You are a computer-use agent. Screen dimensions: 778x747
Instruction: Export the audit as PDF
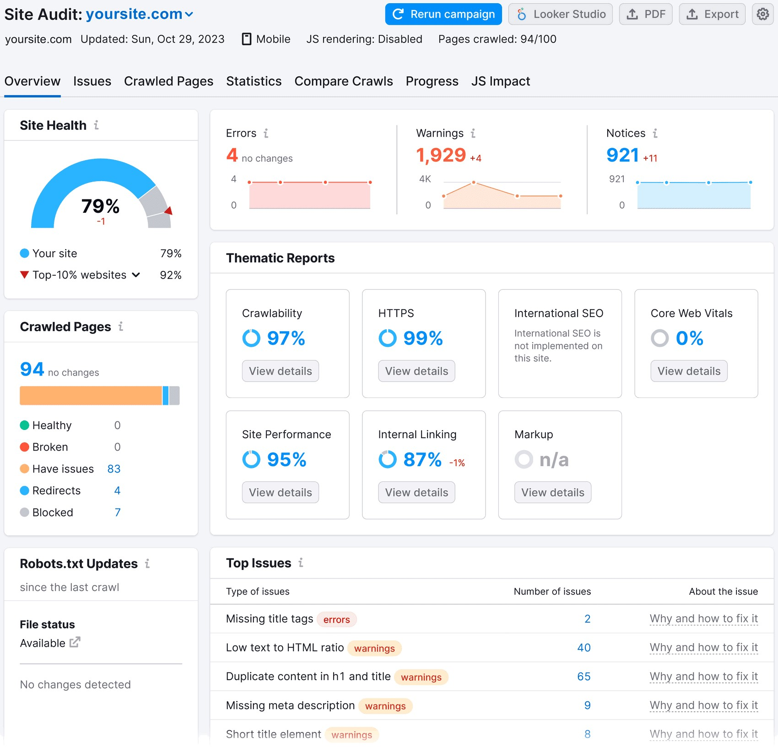645,14
